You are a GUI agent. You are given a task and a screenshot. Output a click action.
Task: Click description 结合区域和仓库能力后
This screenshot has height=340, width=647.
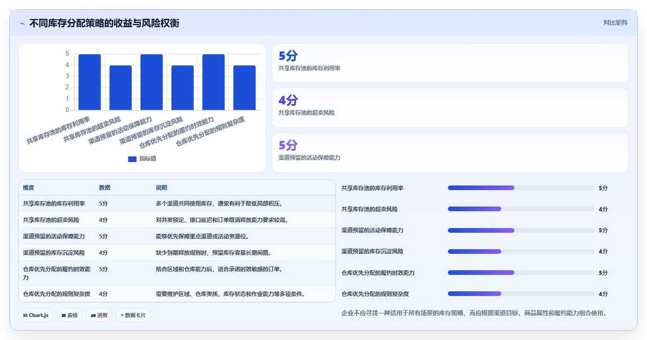[219, 269]
